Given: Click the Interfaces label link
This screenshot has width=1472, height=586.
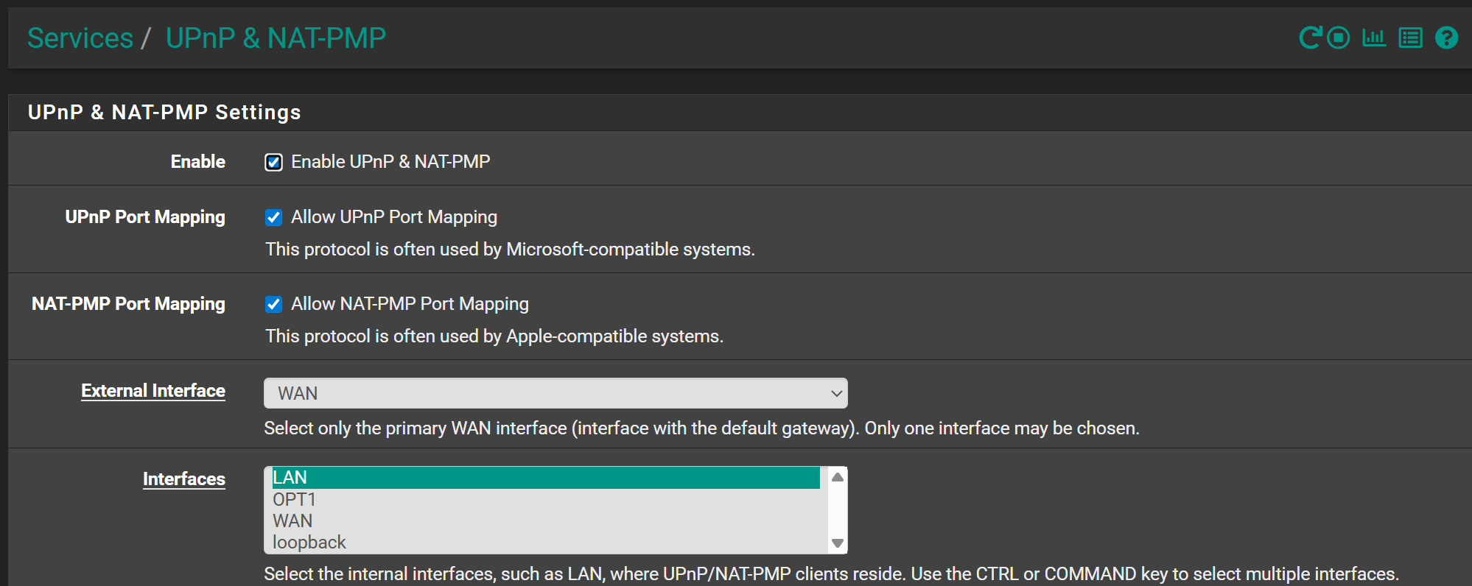Looking at the screenshot, I should tap(184, 479).
